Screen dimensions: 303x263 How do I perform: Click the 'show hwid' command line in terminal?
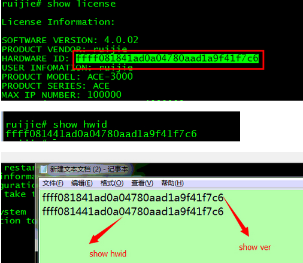(x=56, y=125)
